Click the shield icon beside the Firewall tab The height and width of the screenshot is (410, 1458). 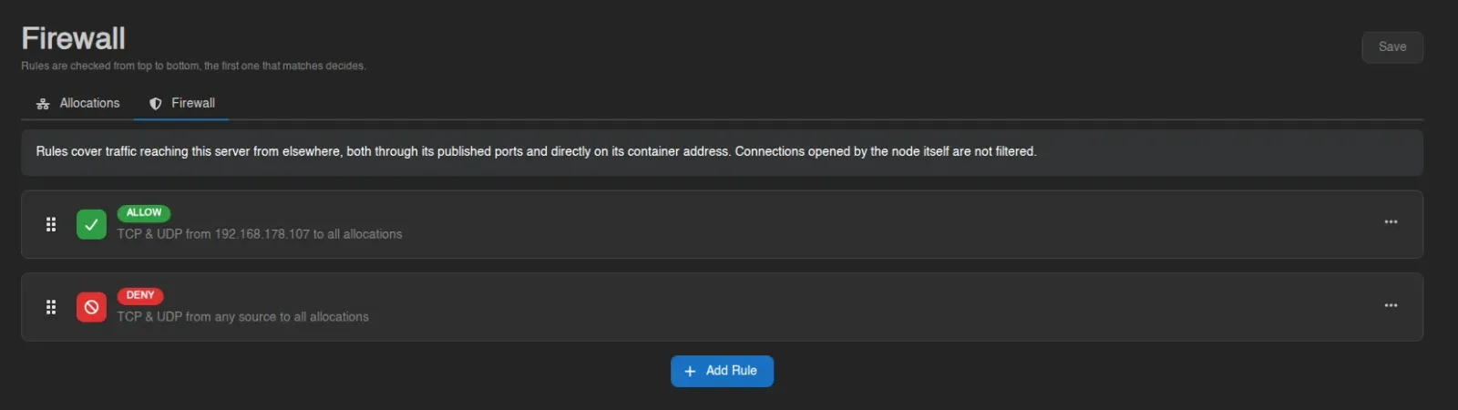pyautogui.click(x=156, y=104)
